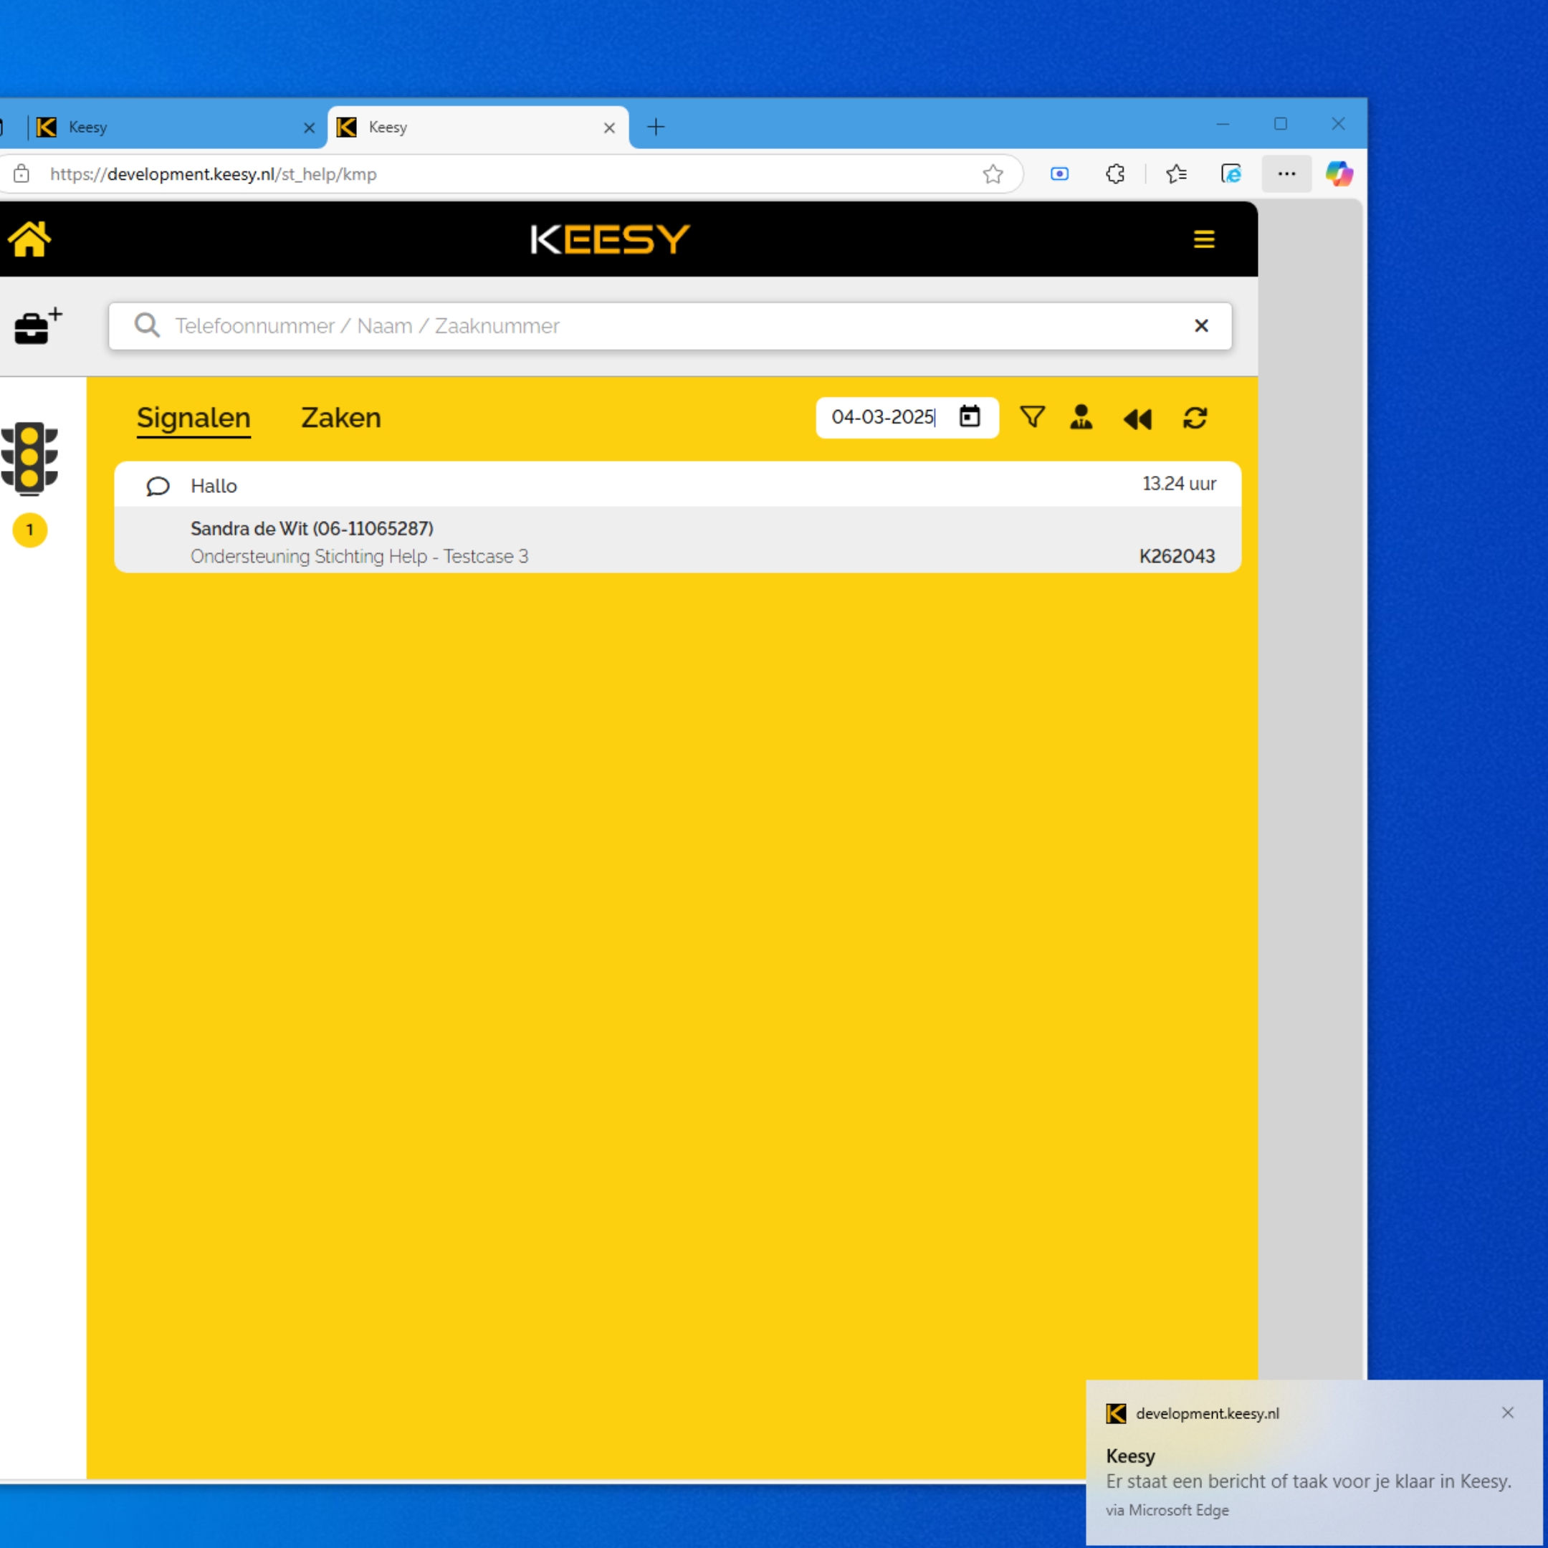This screenshot has height=1548, width=1548.
Task: Click the Keesy home icon
Action: (x=29, y=239)
